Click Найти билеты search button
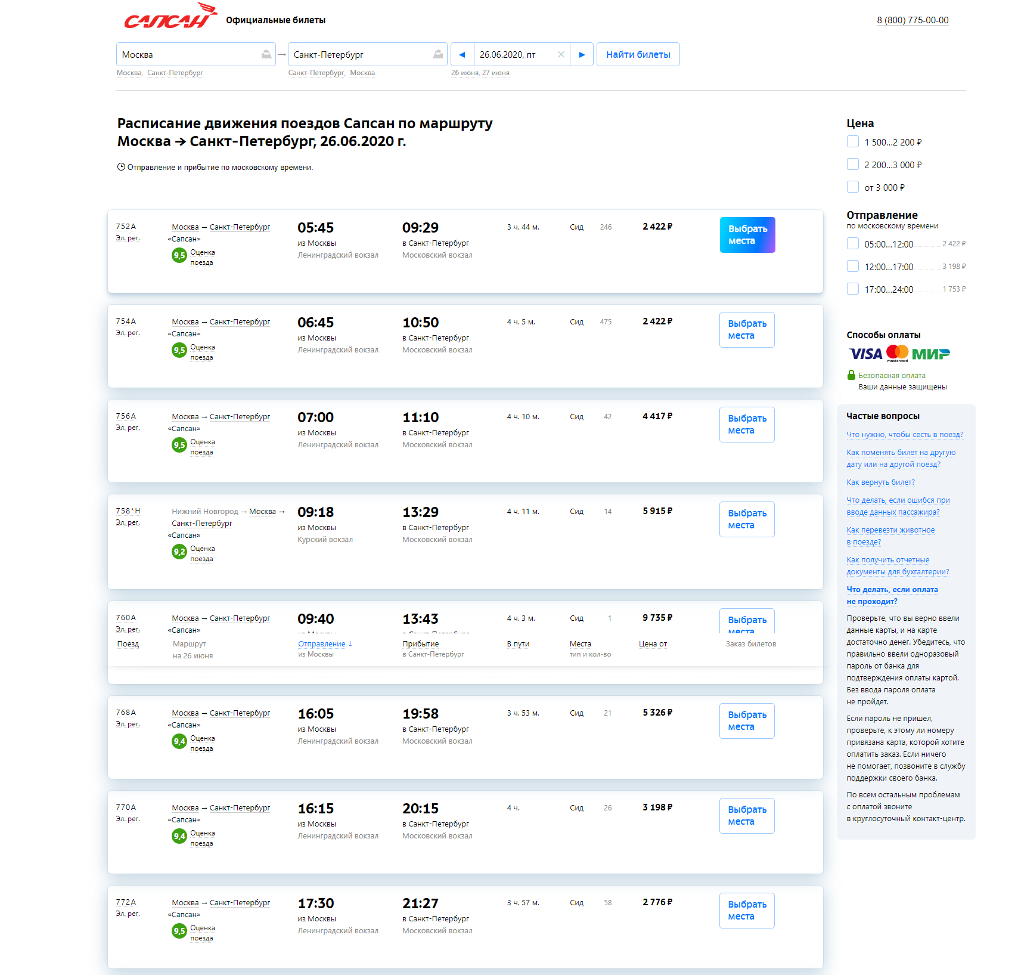The height and width of the screenshot is (975, 1018). pos(638,54)
